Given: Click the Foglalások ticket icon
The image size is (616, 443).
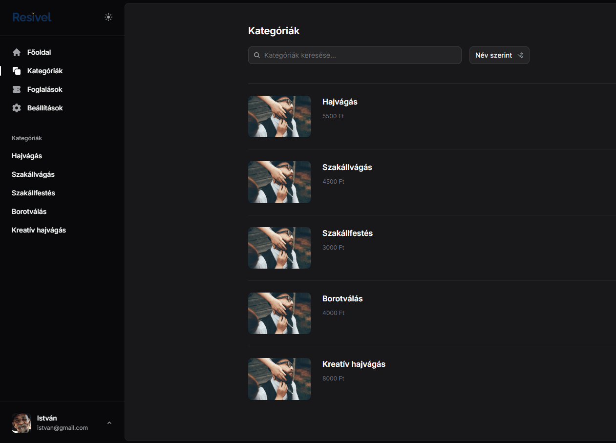Looking at the screenshot, I should tap(17, 89).
